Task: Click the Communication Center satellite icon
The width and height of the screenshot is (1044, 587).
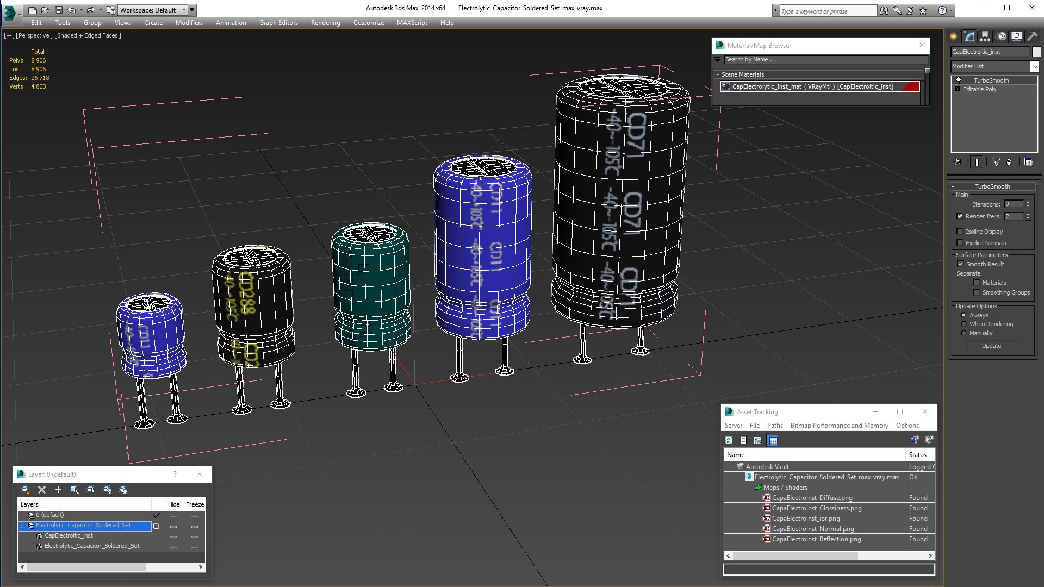Action: click(910, 10)
